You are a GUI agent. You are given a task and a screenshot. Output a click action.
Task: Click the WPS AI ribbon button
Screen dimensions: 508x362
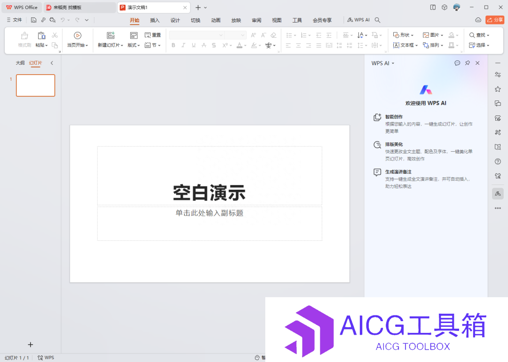coord(358,20)
